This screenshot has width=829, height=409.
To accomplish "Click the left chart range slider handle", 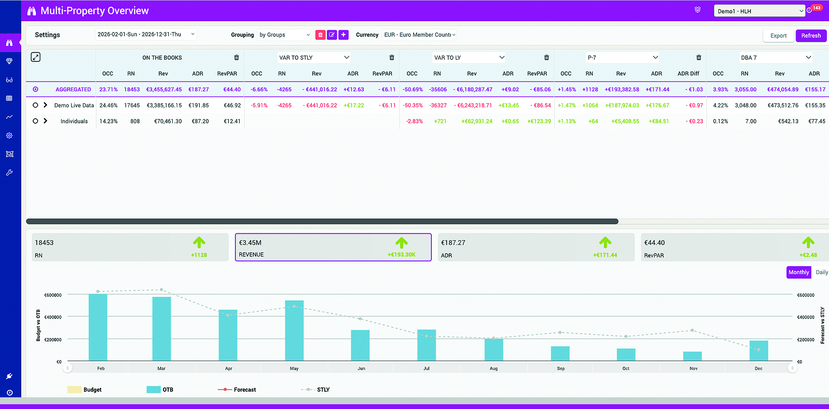I will (68, 368).
